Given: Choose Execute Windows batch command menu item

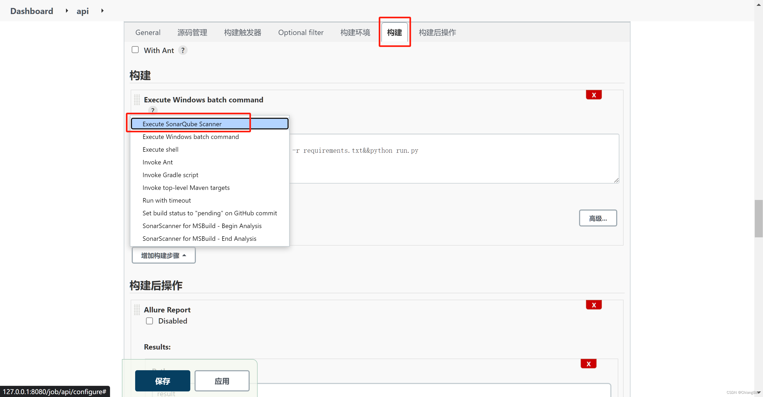Looking at the screenshot, I should click(210, 137).
